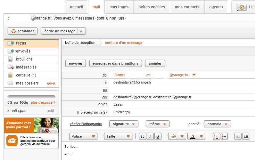Open the agenda tab
This screenshot has width=255, height=160.
[216, 7]
